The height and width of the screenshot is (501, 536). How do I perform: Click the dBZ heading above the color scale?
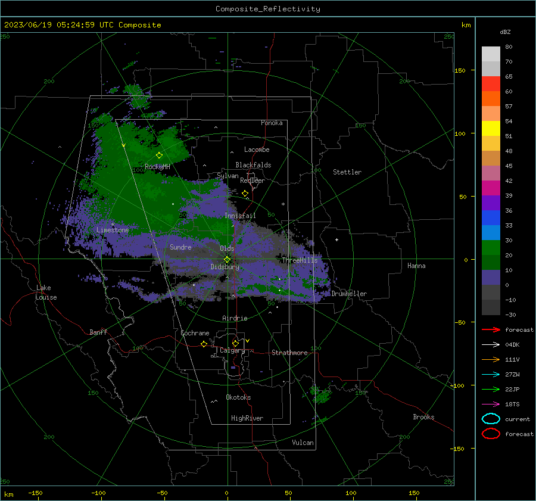pos(505,32)
